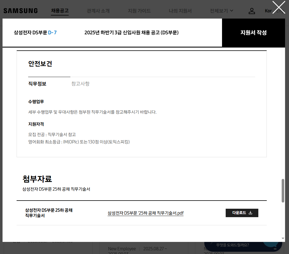Close the job posting popup with the X
Screen dimensions: 289x254
tap(279, 7)
